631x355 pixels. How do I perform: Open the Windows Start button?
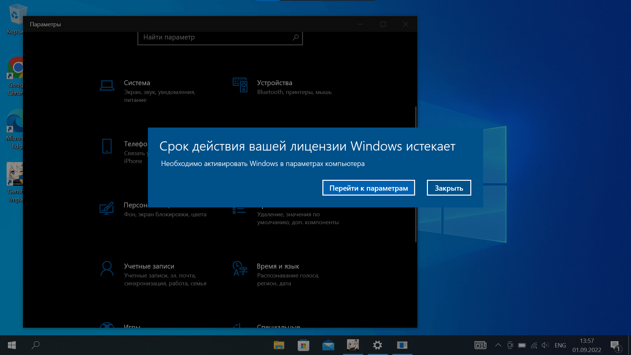[x=12, y=345]
